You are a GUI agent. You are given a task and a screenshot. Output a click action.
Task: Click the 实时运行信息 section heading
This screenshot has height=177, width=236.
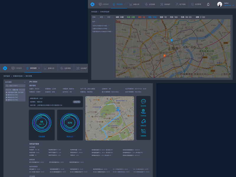point(34,144)
